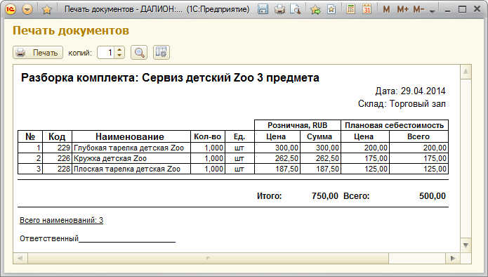Click the favorites star icon in title bar
The width and height of the screenshot is (488, 277).
(46, 10)
